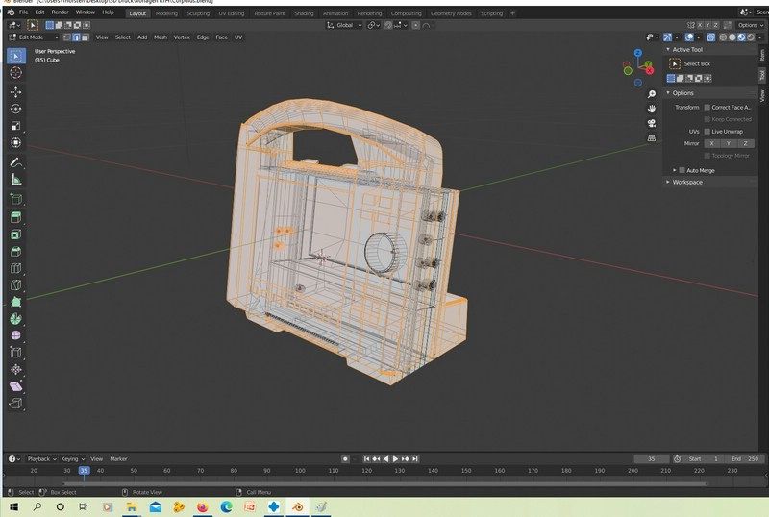Activate the Measure tool

pos(15,180)
